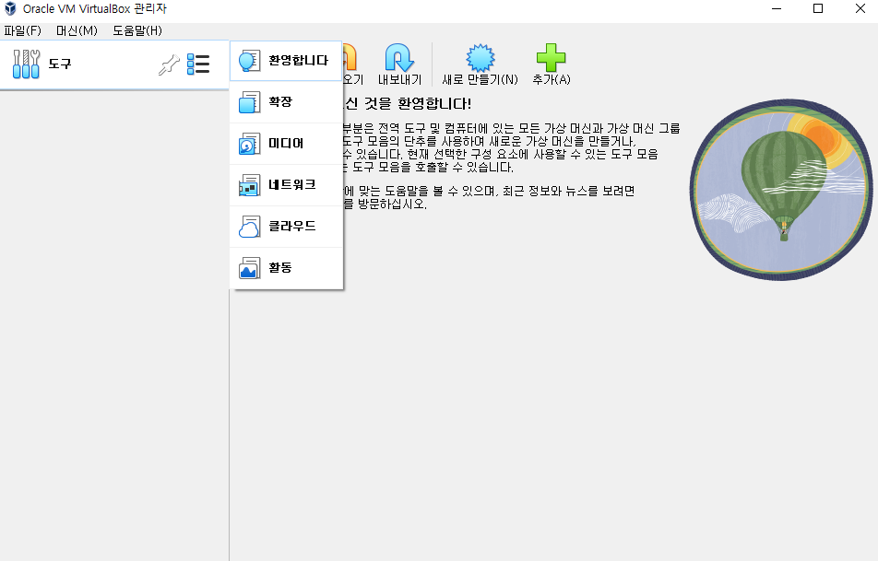The width and height of the screenshot is (878, 561).
Task: Close the VirtualBox 관리자 window
Action: [x=860, y=8]
